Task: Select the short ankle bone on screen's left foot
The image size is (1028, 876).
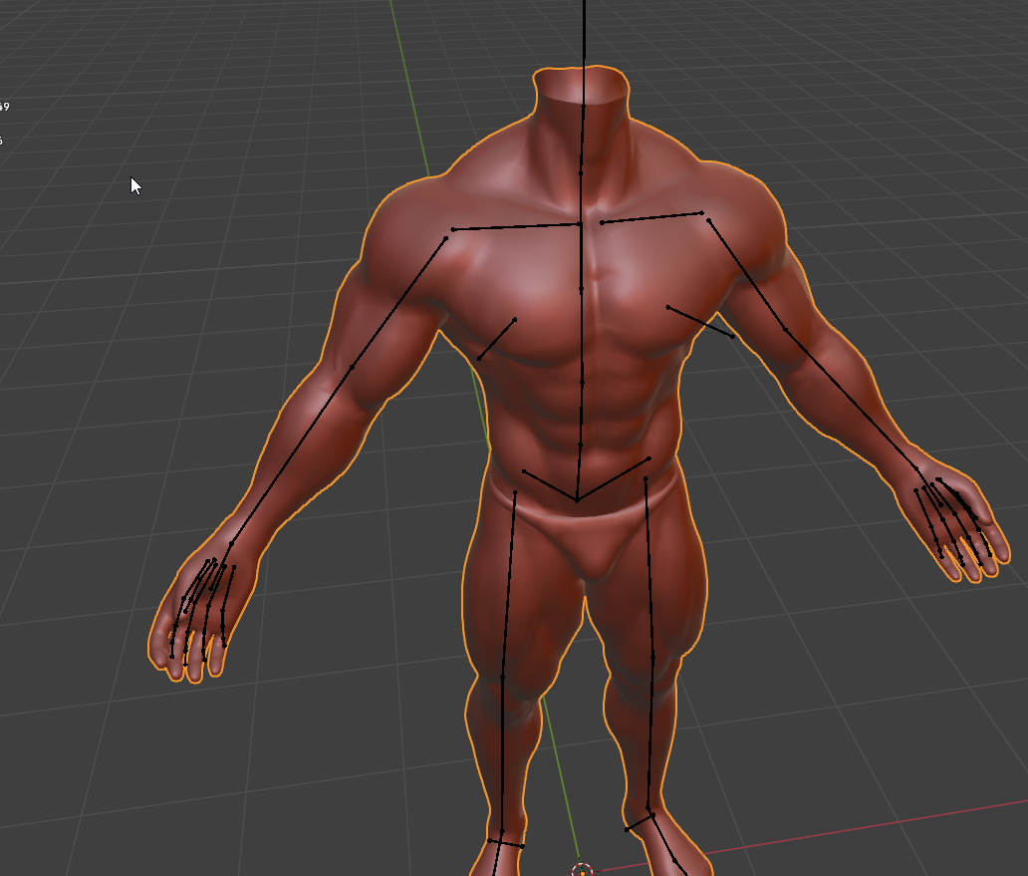Action: click(x=506, y=843)
